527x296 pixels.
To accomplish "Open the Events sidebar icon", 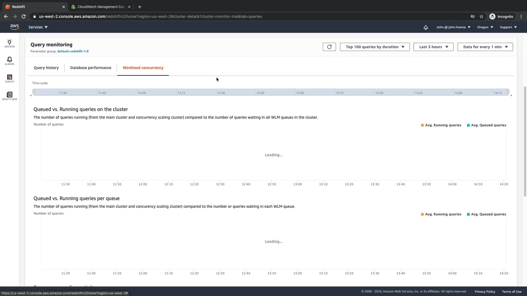I will tap(9, 78).
